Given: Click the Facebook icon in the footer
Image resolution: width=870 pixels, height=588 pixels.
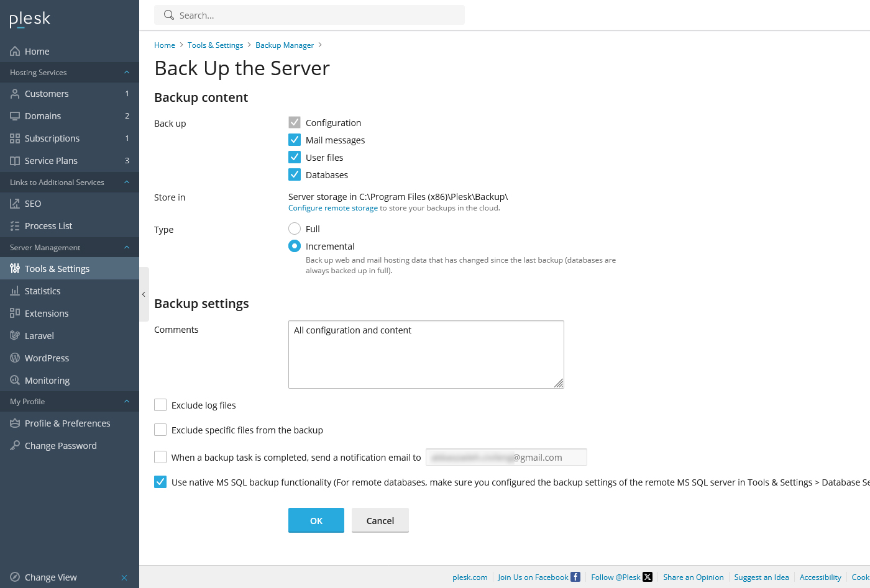Looking at the screenshot, I should point(576,577).
